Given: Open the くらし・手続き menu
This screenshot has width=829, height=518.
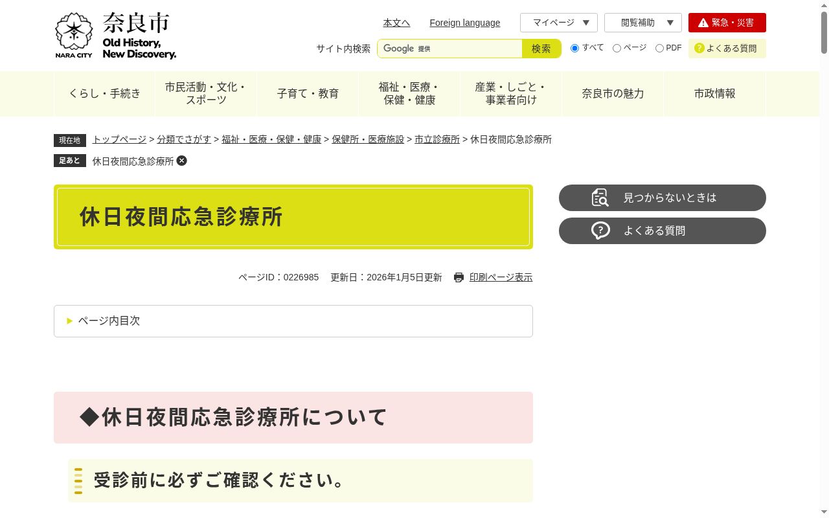Looking at the screenshot, I should point(104,94).
